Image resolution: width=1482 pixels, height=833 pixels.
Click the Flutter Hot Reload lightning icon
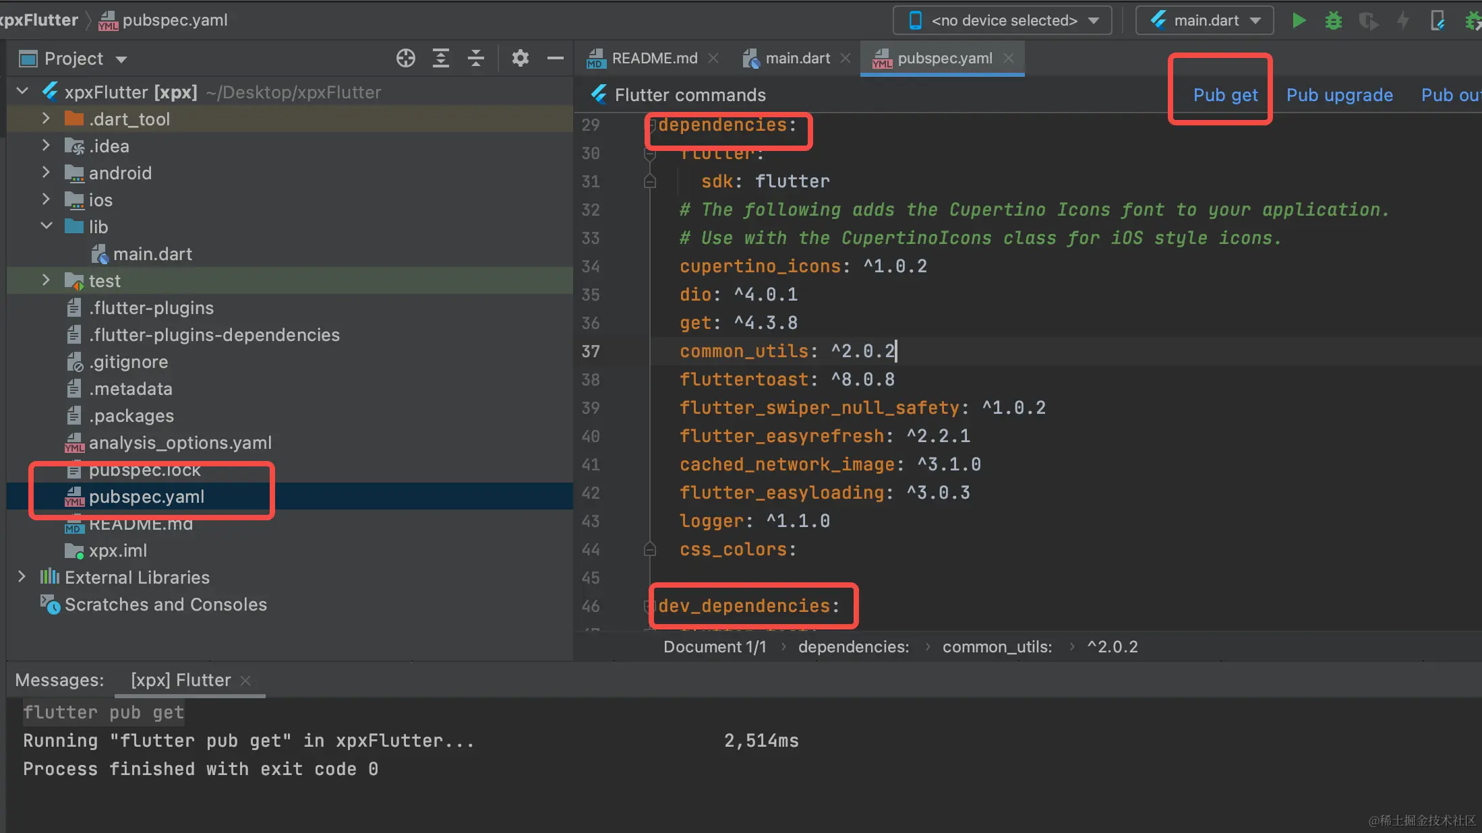1402,20
